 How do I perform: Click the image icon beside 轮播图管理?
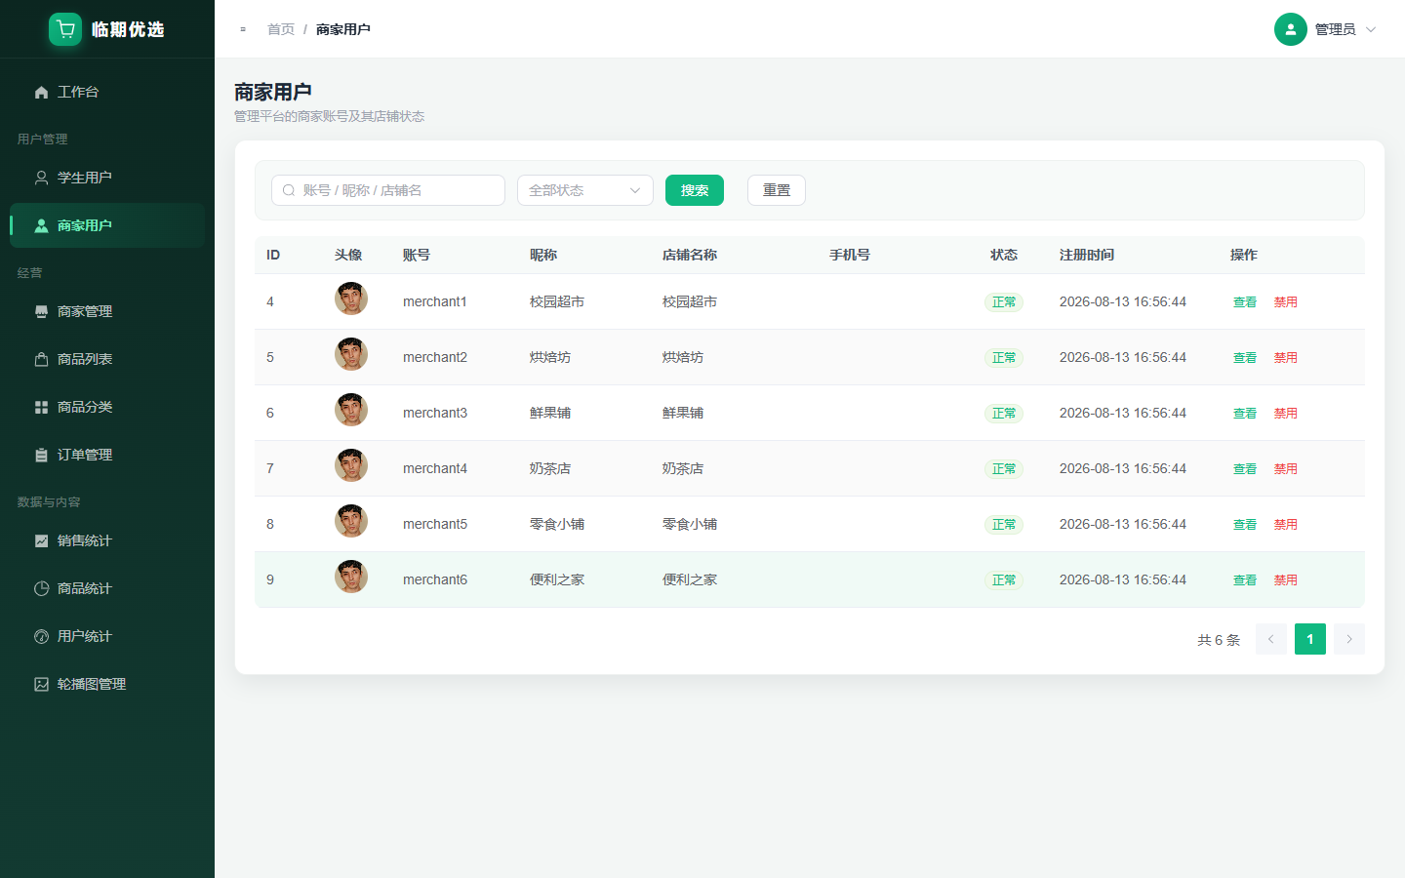click(x=41, y=684)
